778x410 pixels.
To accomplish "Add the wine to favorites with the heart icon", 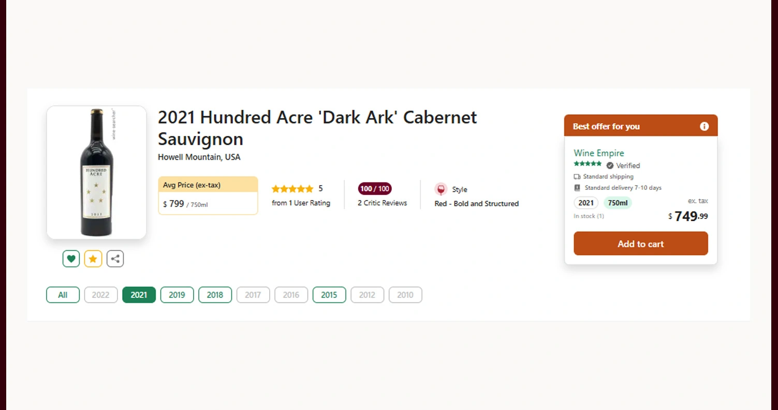I will coord(71,259).
